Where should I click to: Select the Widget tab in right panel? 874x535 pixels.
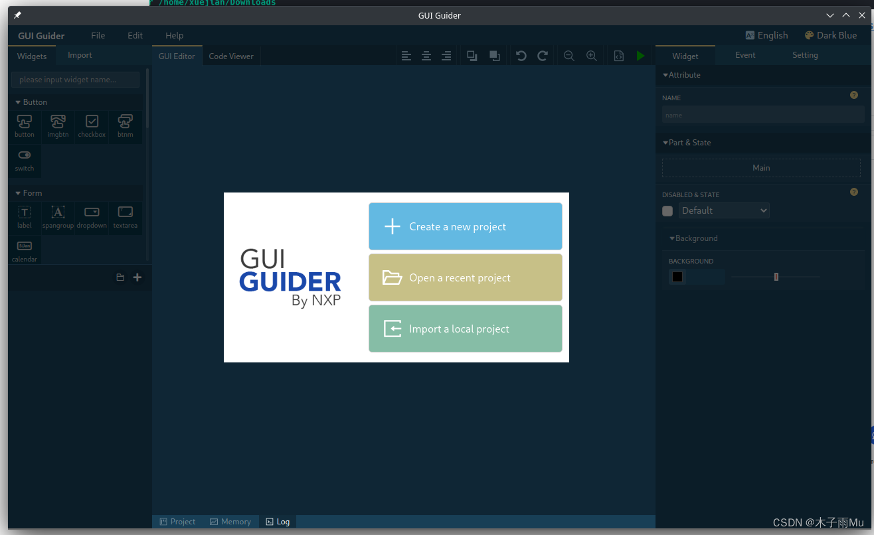685,56
